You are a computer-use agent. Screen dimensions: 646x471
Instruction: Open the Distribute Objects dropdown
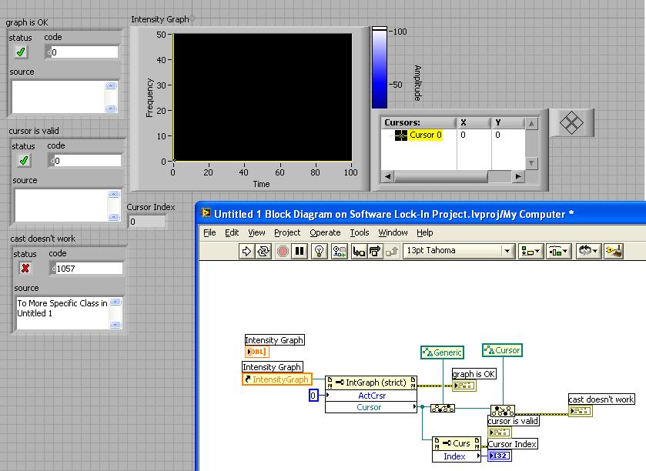click(x=558, y=251)
